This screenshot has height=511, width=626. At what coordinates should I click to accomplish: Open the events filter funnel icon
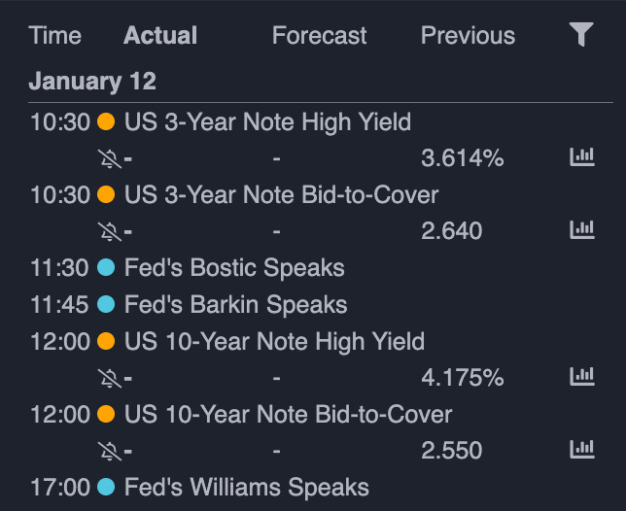pyautogui.click(x=581, y=35)
